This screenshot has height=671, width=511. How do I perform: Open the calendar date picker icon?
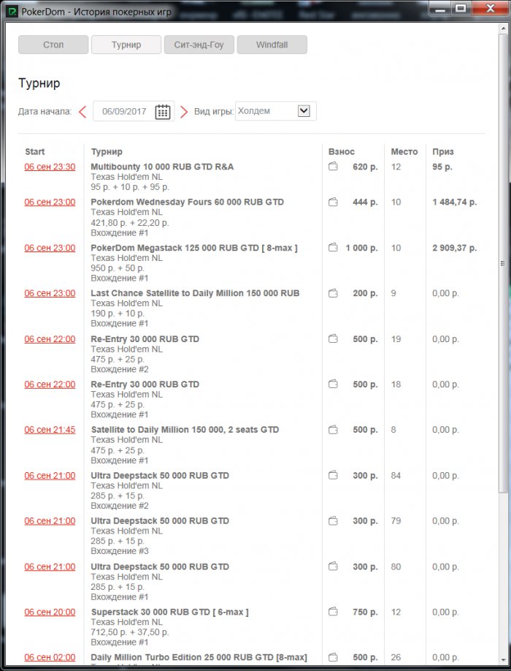[163, 112]
